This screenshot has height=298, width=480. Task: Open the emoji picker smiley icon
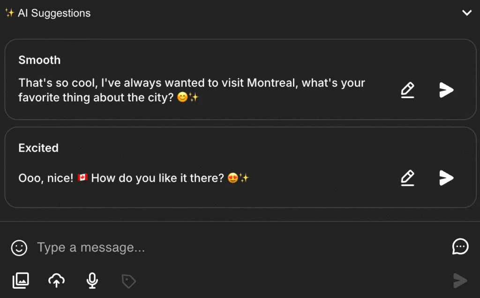pos(19,247)
